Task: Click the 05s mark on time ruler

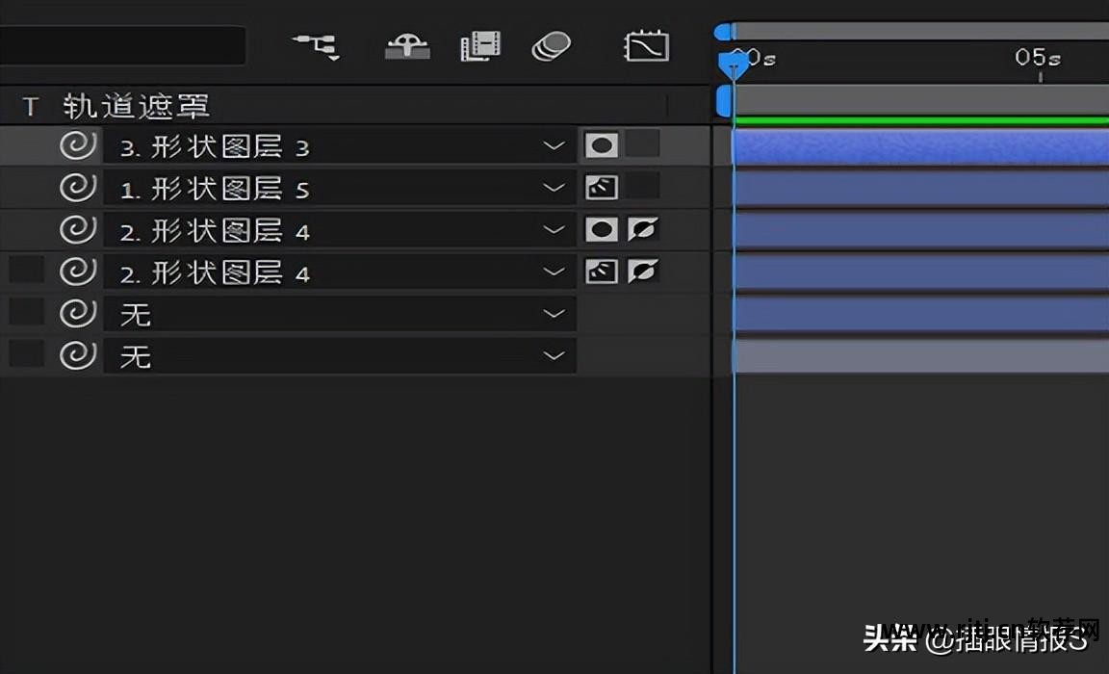Action: pos(1038,60)
